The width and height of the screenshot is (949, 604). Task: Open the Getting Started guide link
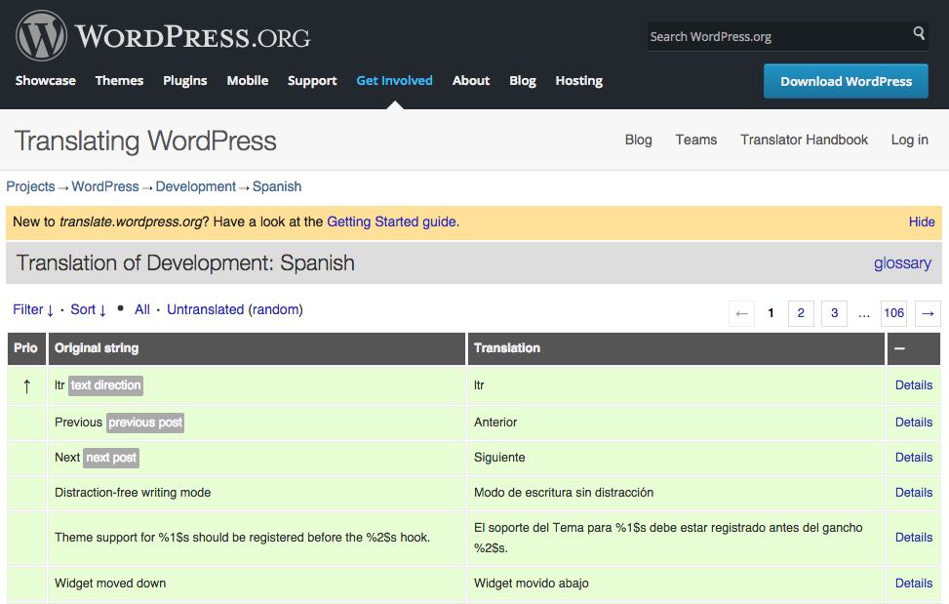tap(391, 221)
